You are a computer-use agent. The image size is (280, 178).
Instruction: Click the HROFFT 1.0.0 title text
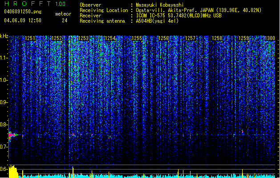35,4
